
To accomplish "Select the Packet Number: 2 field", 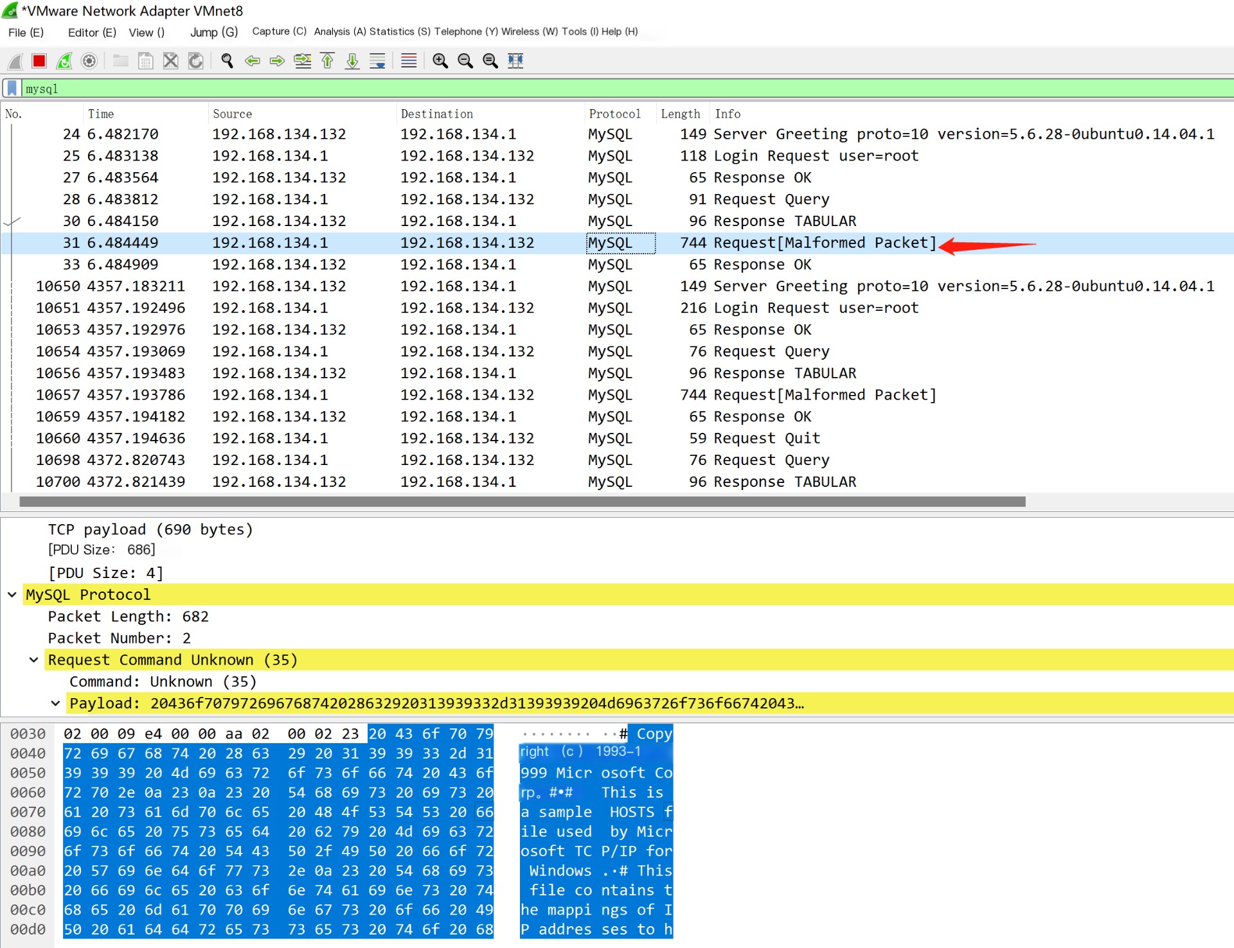I will click(x=119, y=638).
